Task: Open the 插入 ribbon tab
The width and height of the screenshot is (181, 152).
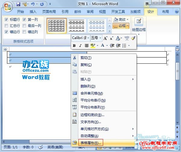Action: pos(33,12)
